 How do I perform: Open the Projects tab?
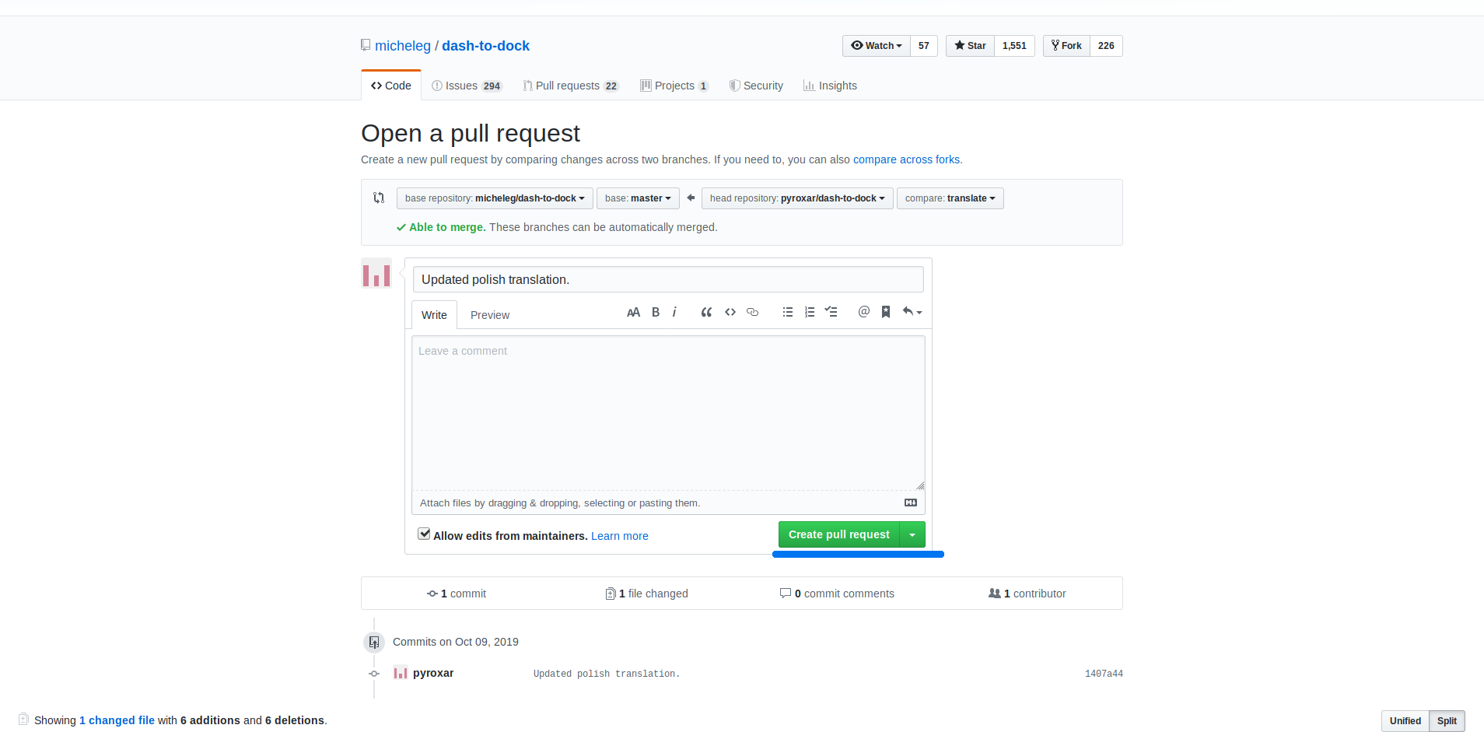click(x=674, y=86)
